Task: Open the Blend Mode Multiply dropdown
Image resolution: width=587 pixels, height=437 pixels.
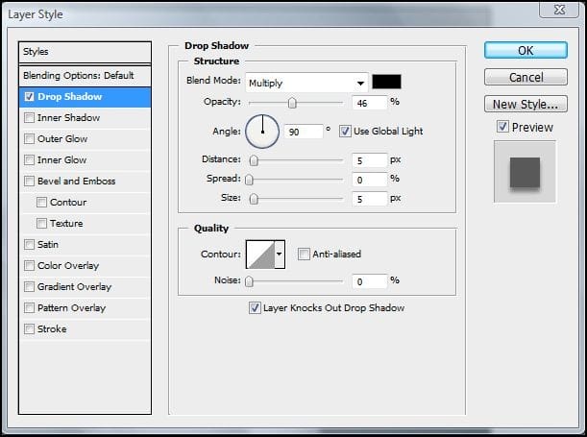Action: 306,83
